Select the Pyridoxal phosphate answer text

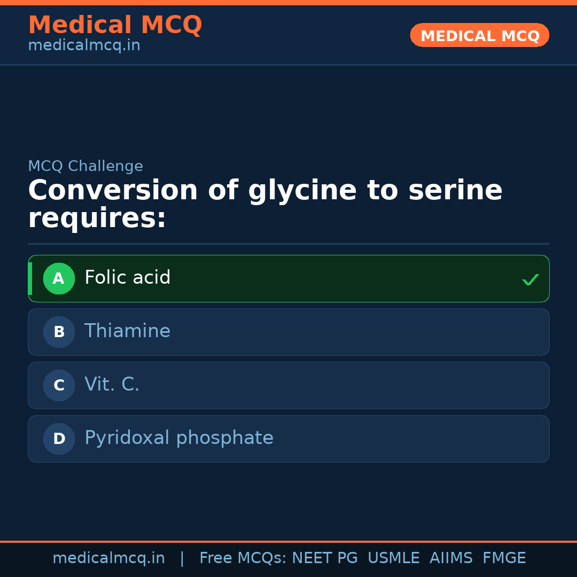pos(178,438)
